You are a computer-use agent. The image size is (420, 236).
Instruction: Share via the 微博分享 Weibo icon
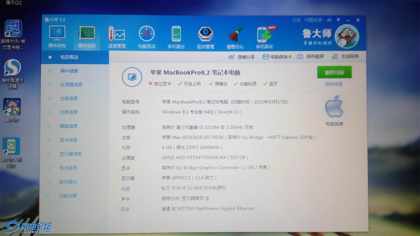click(x=241, y=57)
